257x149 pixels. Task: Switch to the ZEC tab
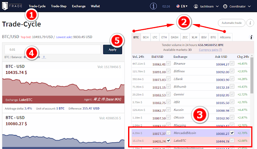point(185,37)
